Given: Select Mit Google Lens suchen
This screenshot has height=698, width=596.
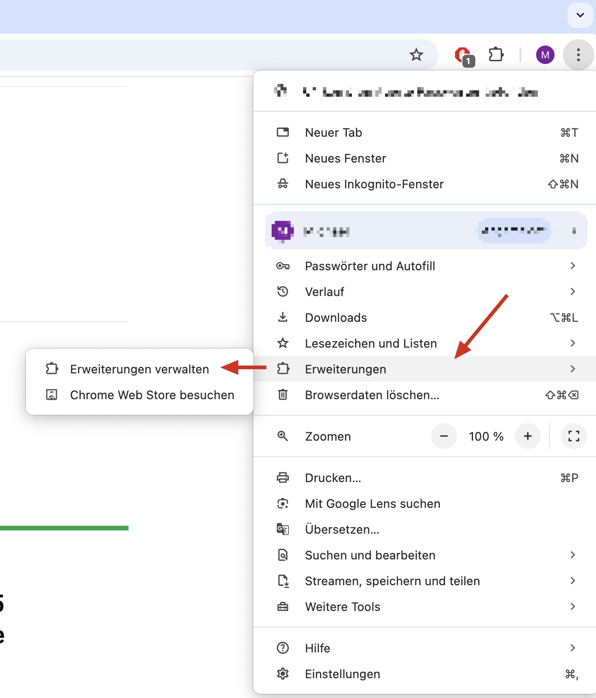Looking at the screenshot, I should tap(372, 504).
